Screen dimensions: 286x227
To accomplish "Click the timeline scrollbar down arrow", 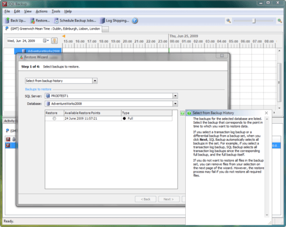I will click(279, 108).
